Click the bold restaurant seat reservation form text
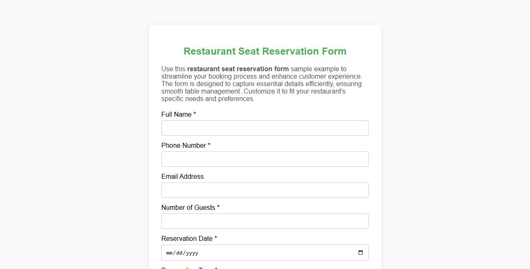This screenshot has width=530, height=269. [x=238, y=69]
